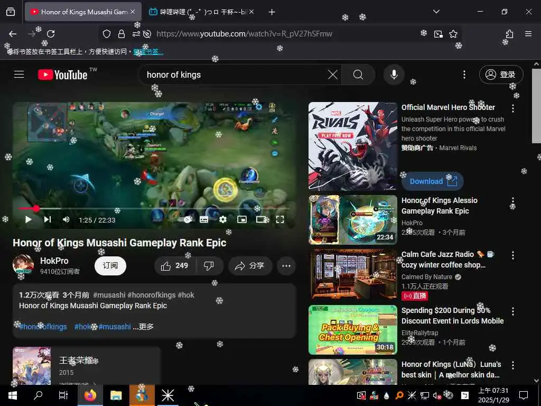Run the search with the magnifier button
This screenshot has height=406, width=541.
coord(358,75)
